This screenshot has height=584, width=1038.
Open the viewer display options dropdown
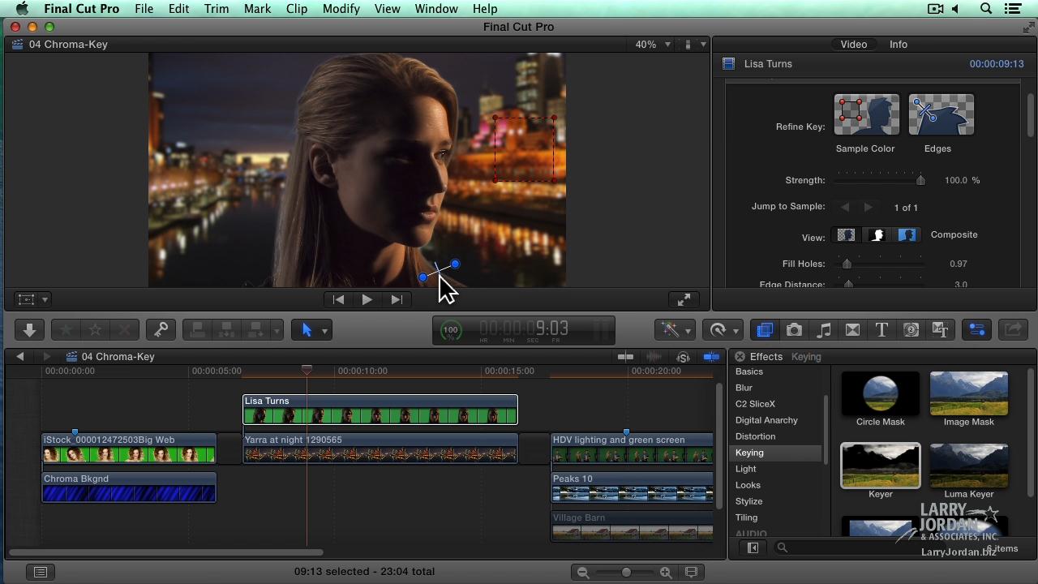pos(694,45)
